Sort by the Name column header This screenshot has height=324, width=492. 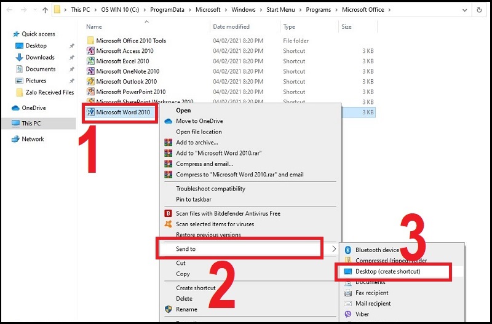point(94,27)
